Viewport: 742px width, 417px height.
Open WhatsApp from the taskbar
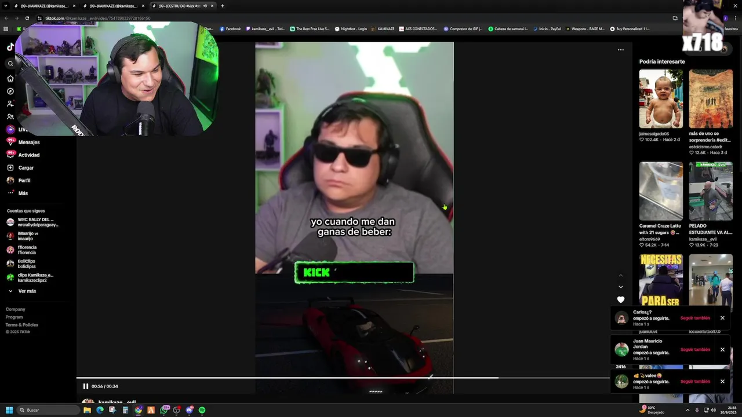click(x=164, y=410)
